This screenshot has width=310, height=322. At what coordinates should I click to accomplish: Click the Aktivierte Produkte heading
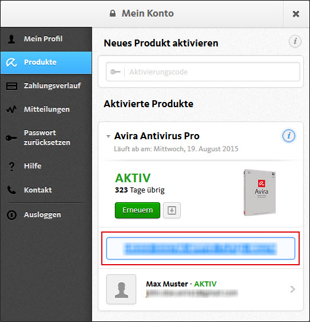pos(149,104)
